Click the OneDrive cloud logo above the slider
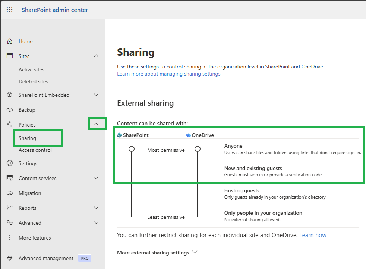 [188, 135]
